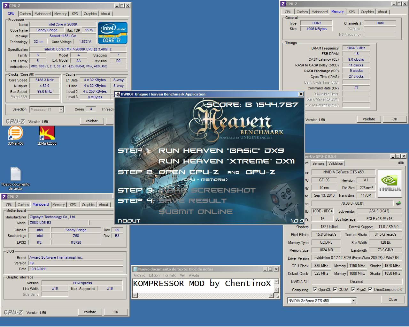Open the SPD tab in Memory CPU-Z window

[352, 12]
